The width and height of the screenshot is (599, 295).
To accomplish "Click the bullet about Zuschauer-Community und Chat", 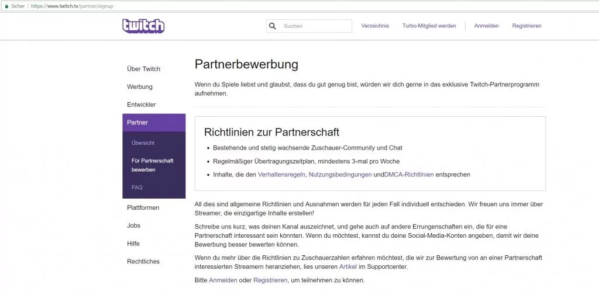I will [308, 148].
